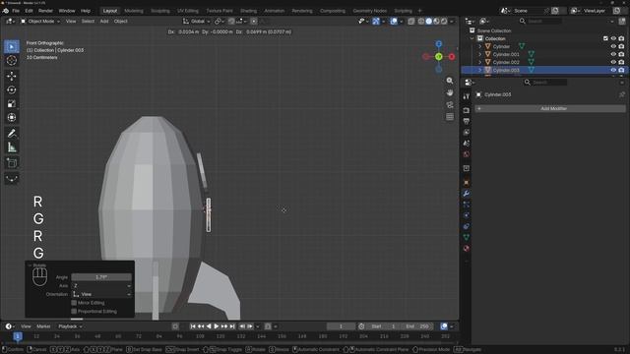Open the World properties tab
630x354 pixels.
pos(466,154)
